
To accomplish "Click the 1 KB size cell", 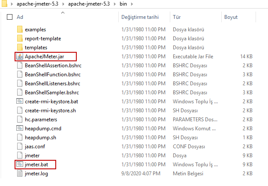I will tap(248, 138).
